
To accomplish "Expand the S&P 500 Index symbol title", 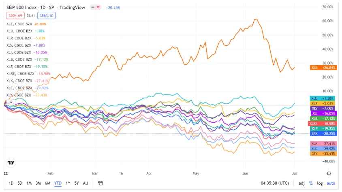I will click(x=19, y=8).
